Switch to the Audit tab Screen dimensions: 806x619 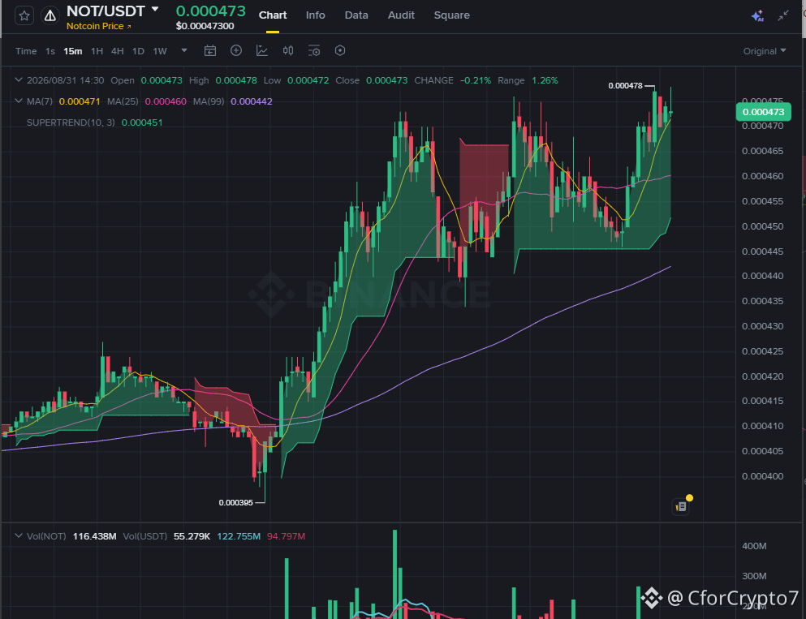[x=401, y=15]
